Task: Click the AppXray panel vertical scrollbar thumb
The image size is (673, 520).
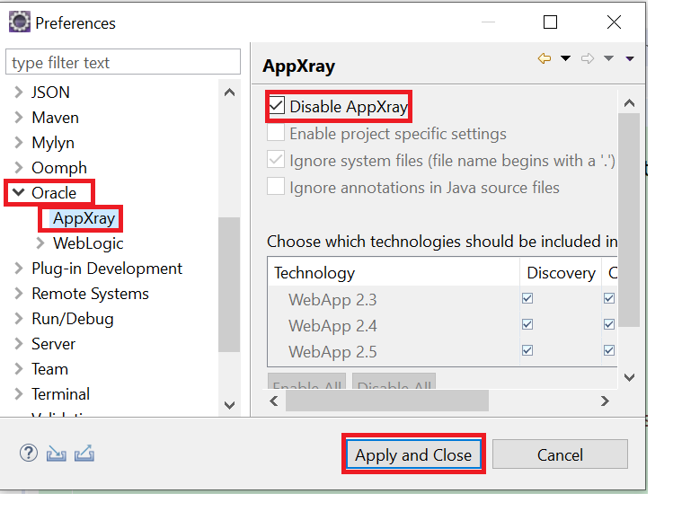Action: [x=629, y=220]
